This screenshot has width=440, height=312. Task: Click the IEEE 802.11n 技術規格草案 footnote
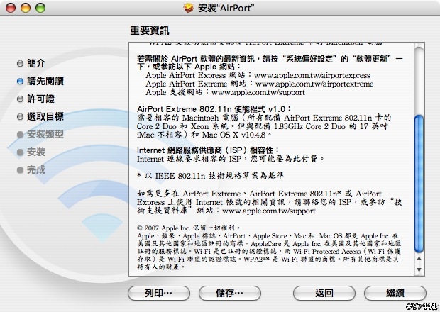click(x=211, y=176)
